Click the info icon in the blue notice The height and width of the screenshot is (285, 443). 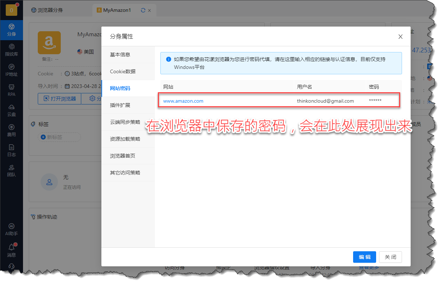pos(169,59)
